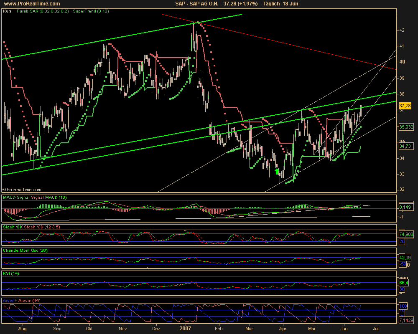Click the 35,932 Parabolic SAR value tag

(406, 127)
